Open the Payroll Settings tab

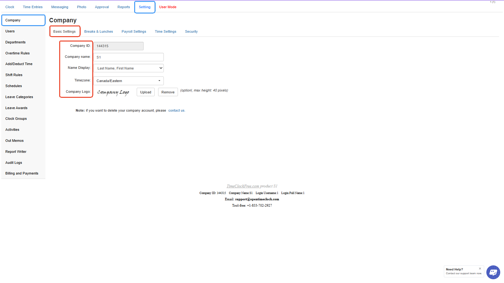[134, 32]
